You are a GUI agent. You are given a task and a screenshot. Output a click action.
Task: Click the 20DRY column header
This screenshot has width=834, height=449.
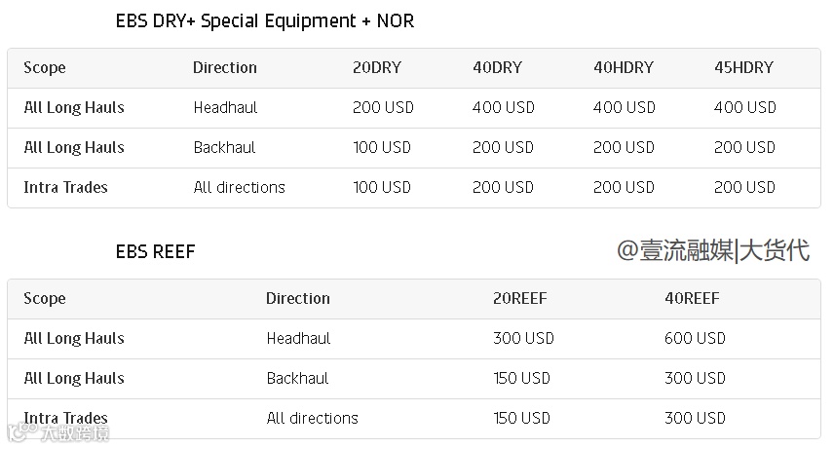pyautogui.click(x=376, y=68)
